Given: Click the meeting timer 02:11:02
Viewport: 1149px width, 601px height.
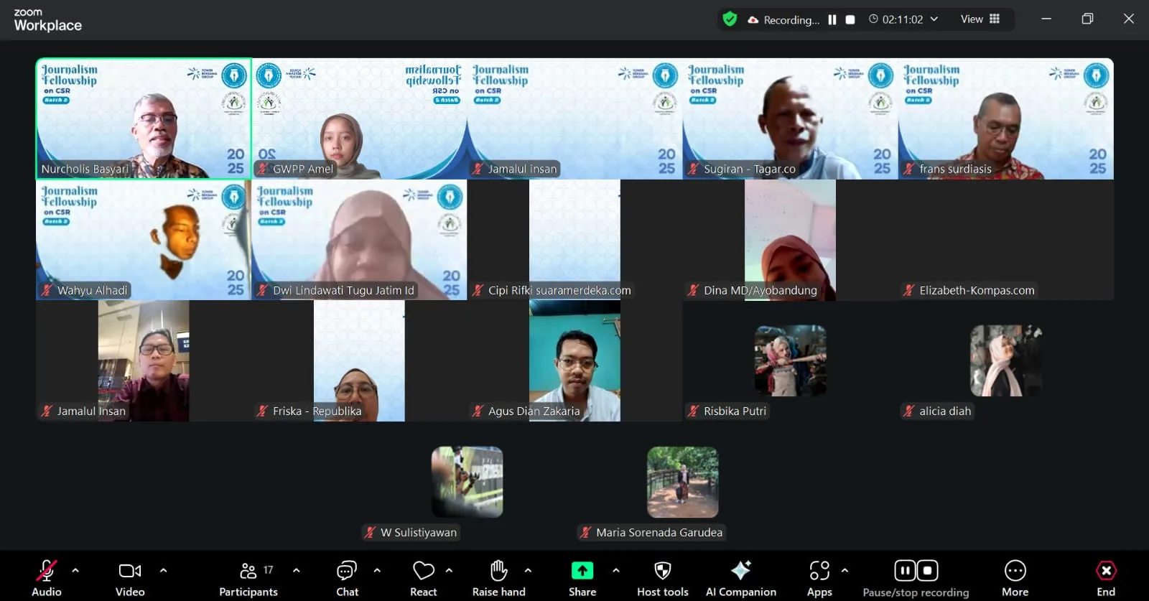Looking at the screenshot, I should coord(903,19).
